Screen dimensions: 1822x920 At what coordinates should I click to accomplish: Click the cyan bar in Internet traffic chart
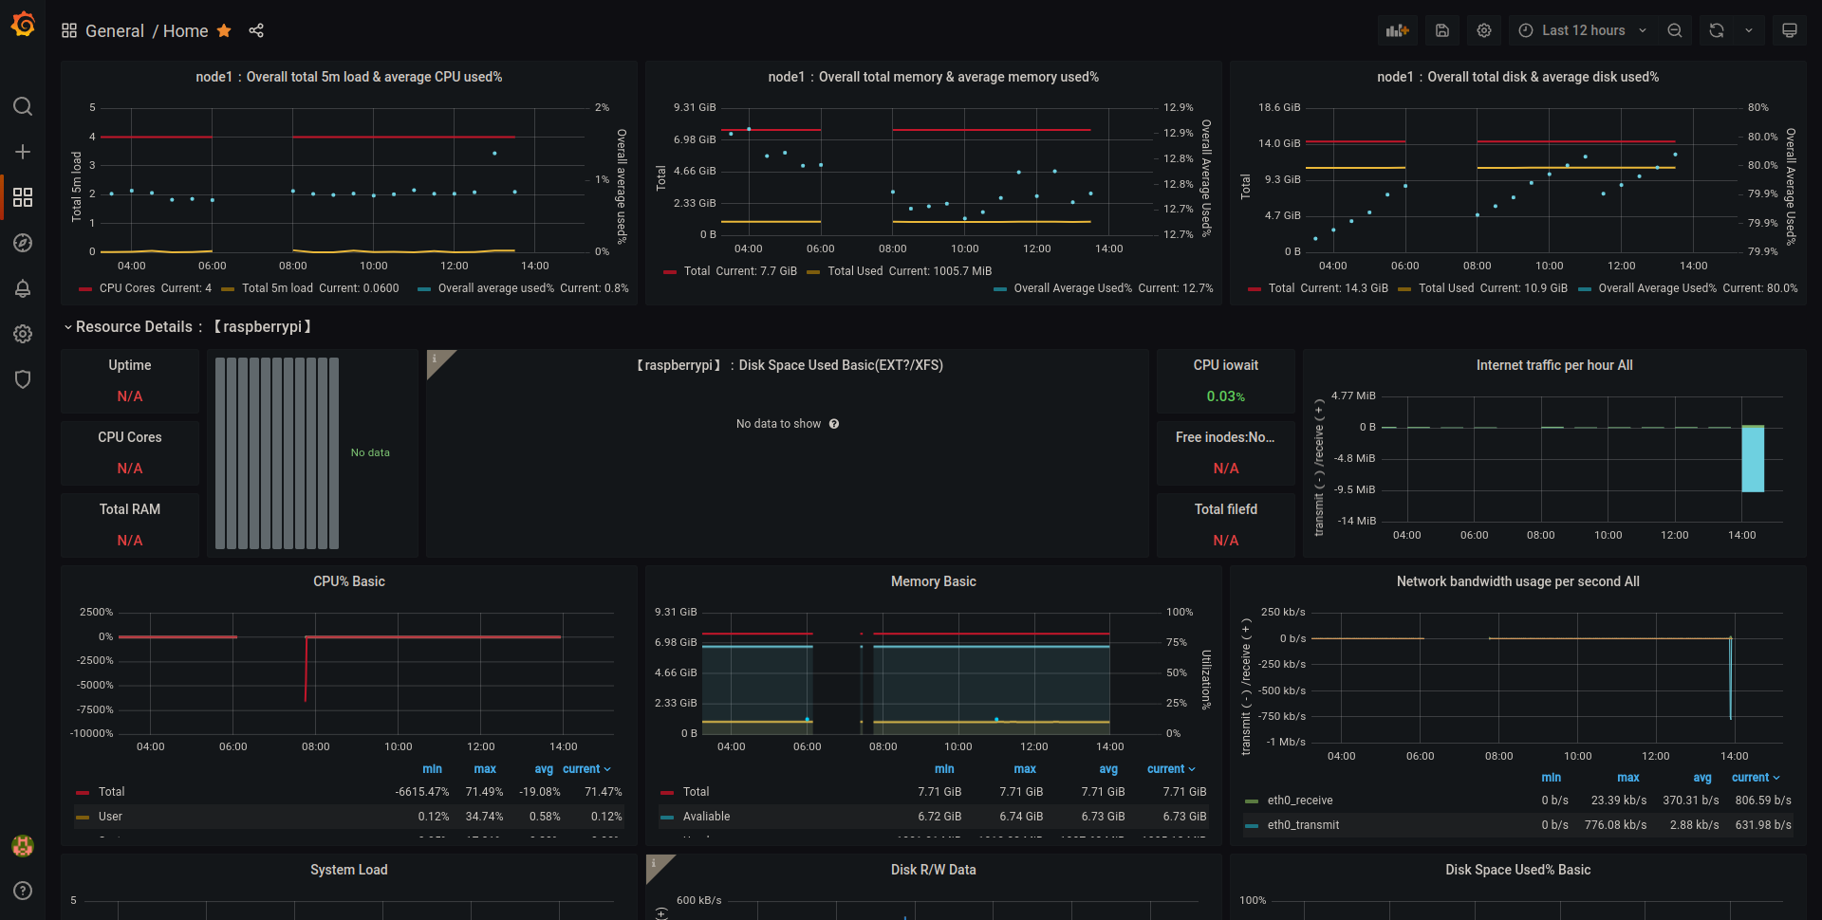pyautogui.click(x=1753, y=459)
